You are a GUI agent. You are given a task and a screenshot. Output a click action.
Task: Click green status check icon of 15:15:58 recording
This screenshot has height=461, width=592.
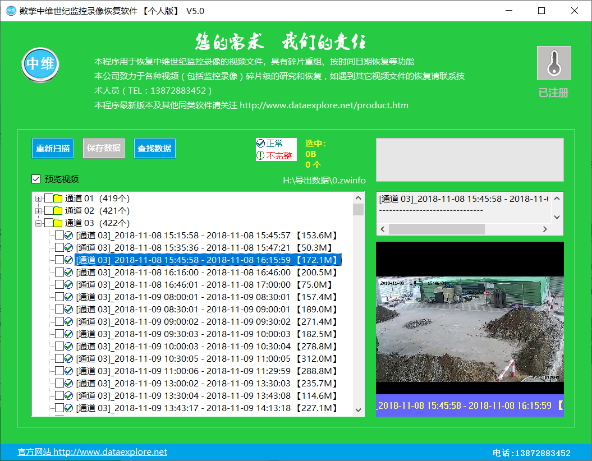tap(69, 236)
